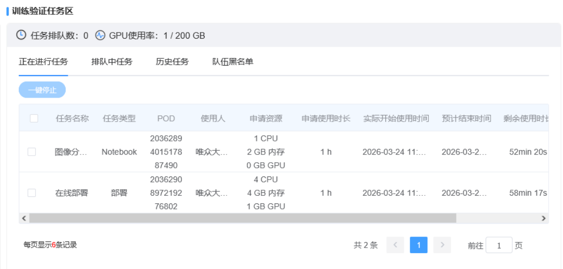The height and width of the screenshot is (269, 563).
Task: Click the horizontal scrollbar thumb
Action: (243, 218)
